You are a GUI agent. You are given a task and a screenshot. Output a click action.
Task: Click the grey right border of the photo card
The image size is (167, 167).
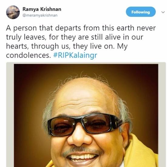point(162,115)
